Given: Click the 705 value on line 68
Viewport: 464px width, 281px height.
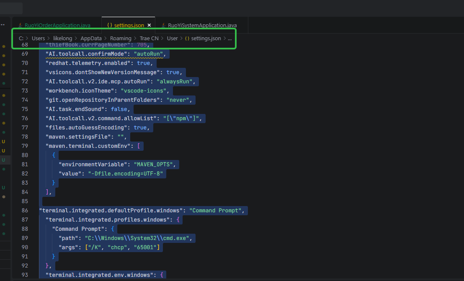Looking at the screenshot, I should (142, 45).
